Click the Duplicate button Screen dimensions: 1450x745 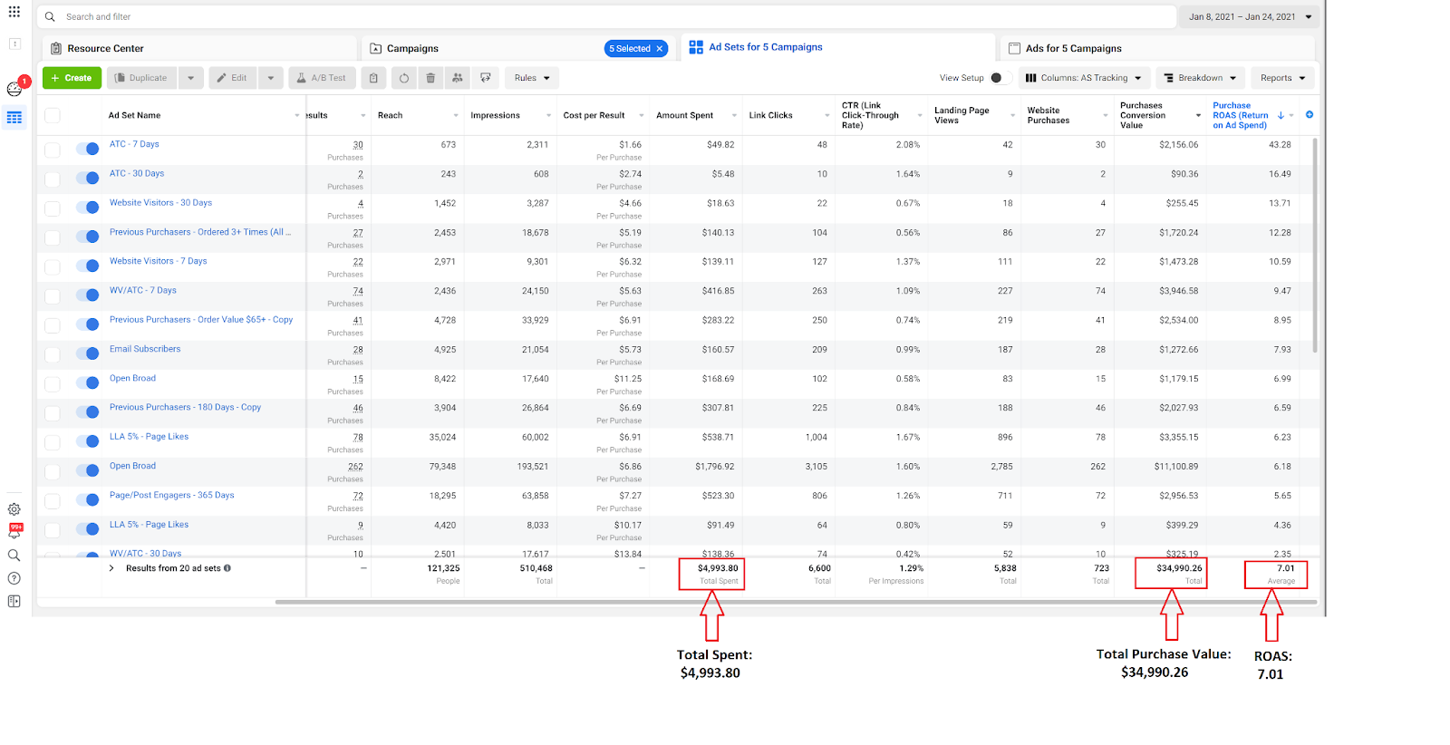pos(142,78)
